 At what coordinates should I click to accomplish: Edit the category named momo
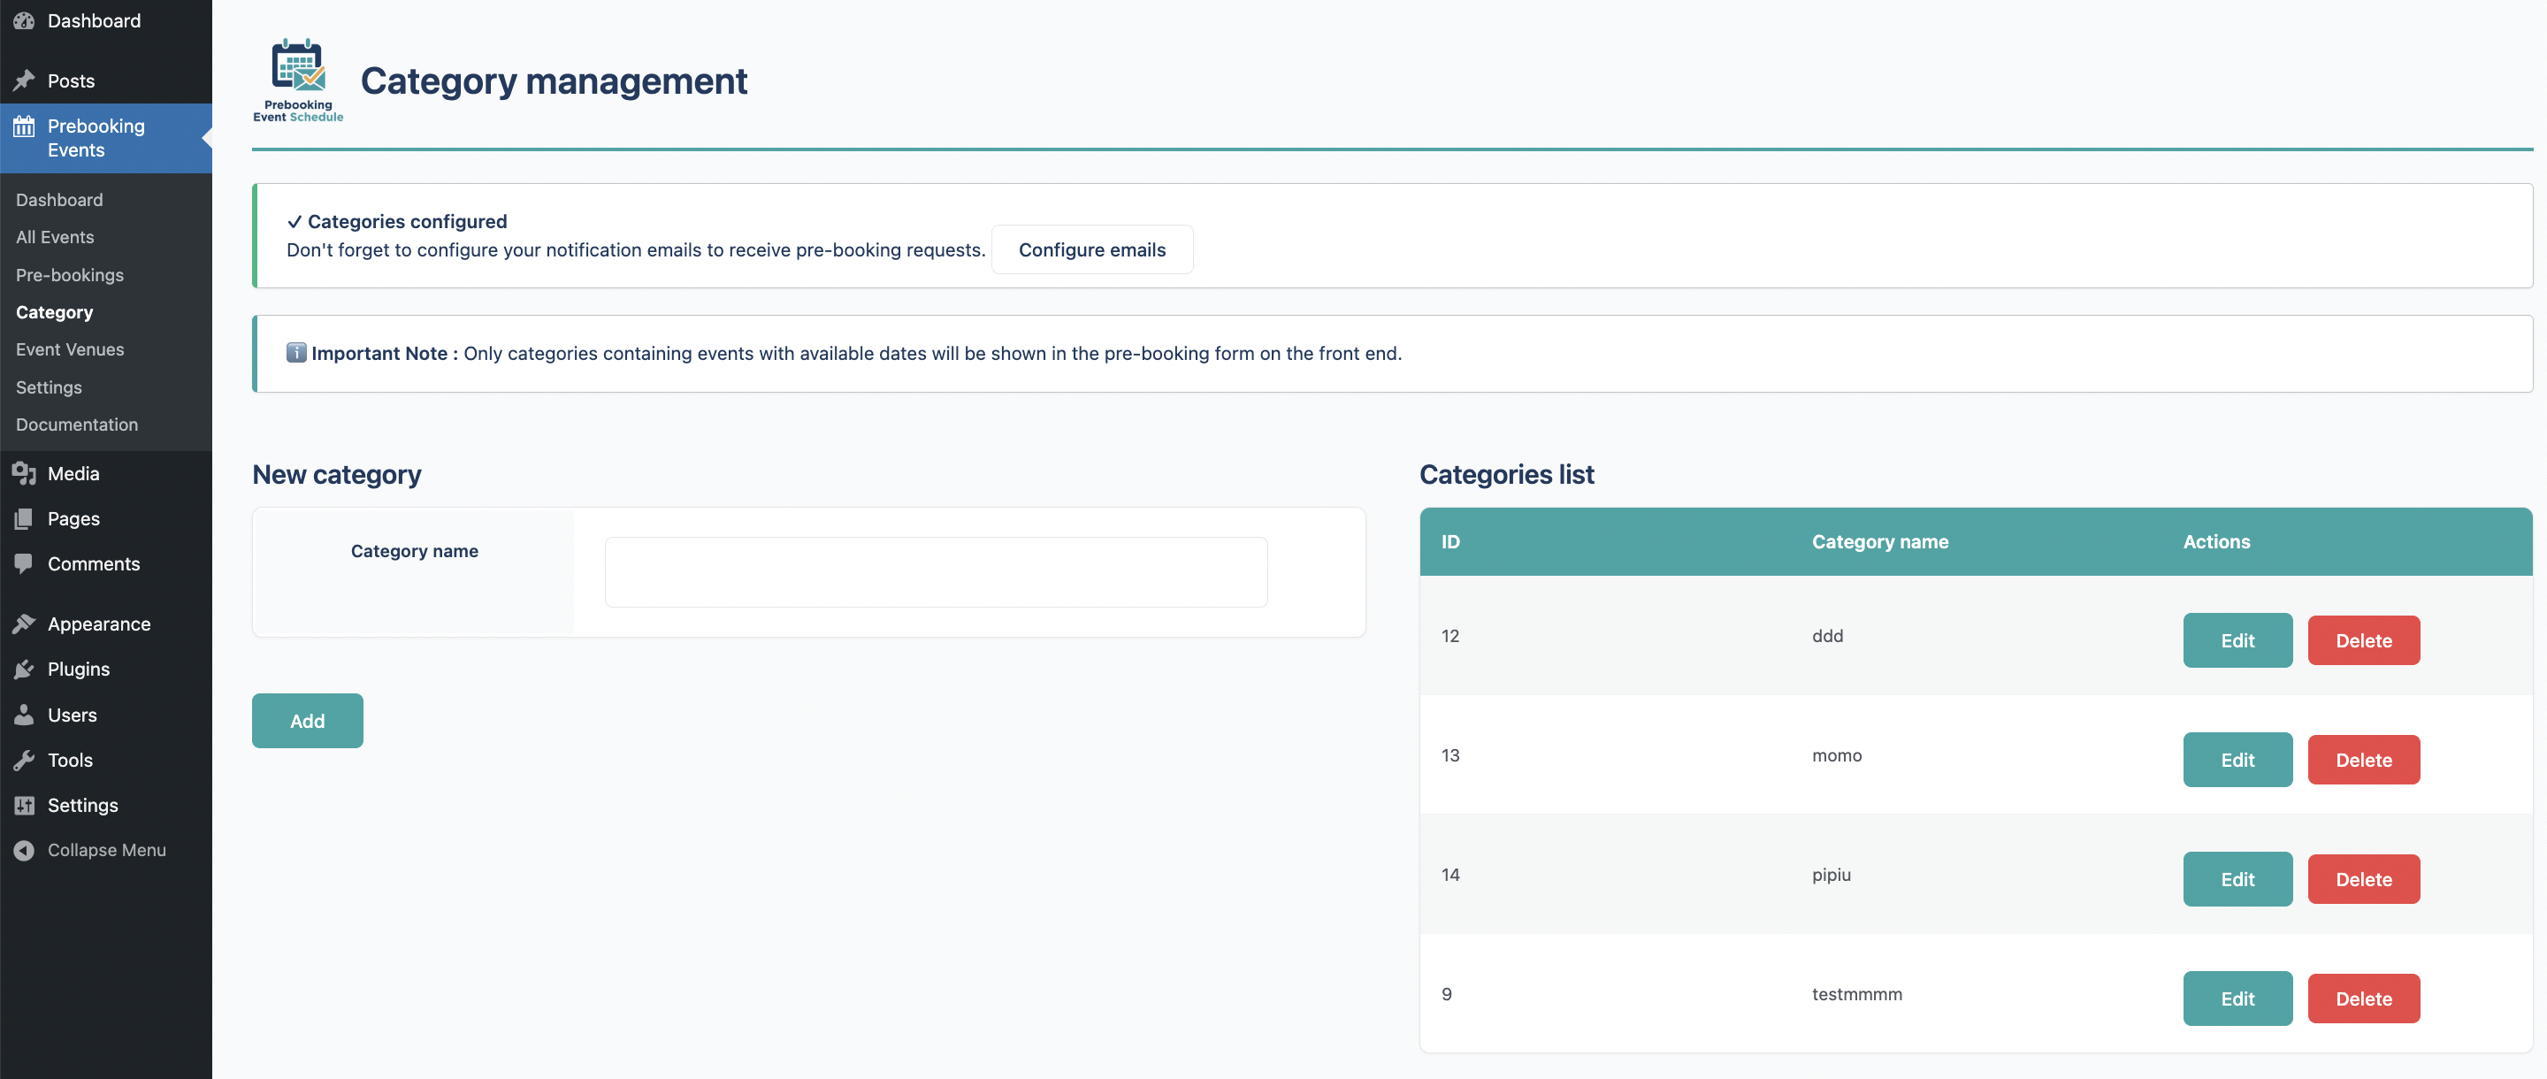(2237, 760)
